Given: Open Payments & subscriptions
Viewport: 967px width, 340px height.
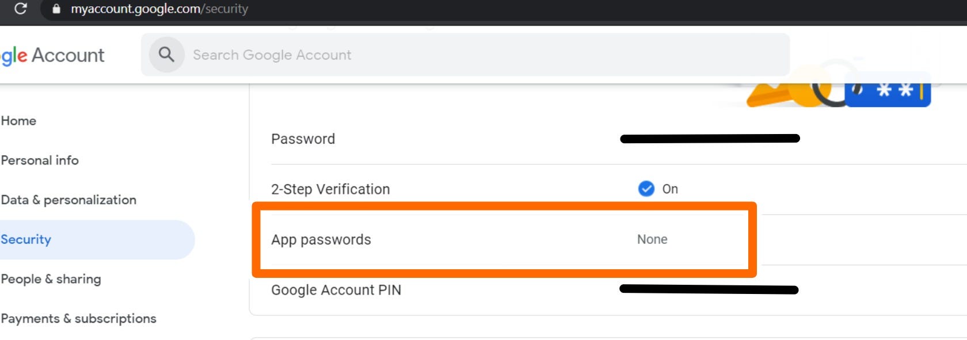Looking at the screenshot, I should coord(79,318).
